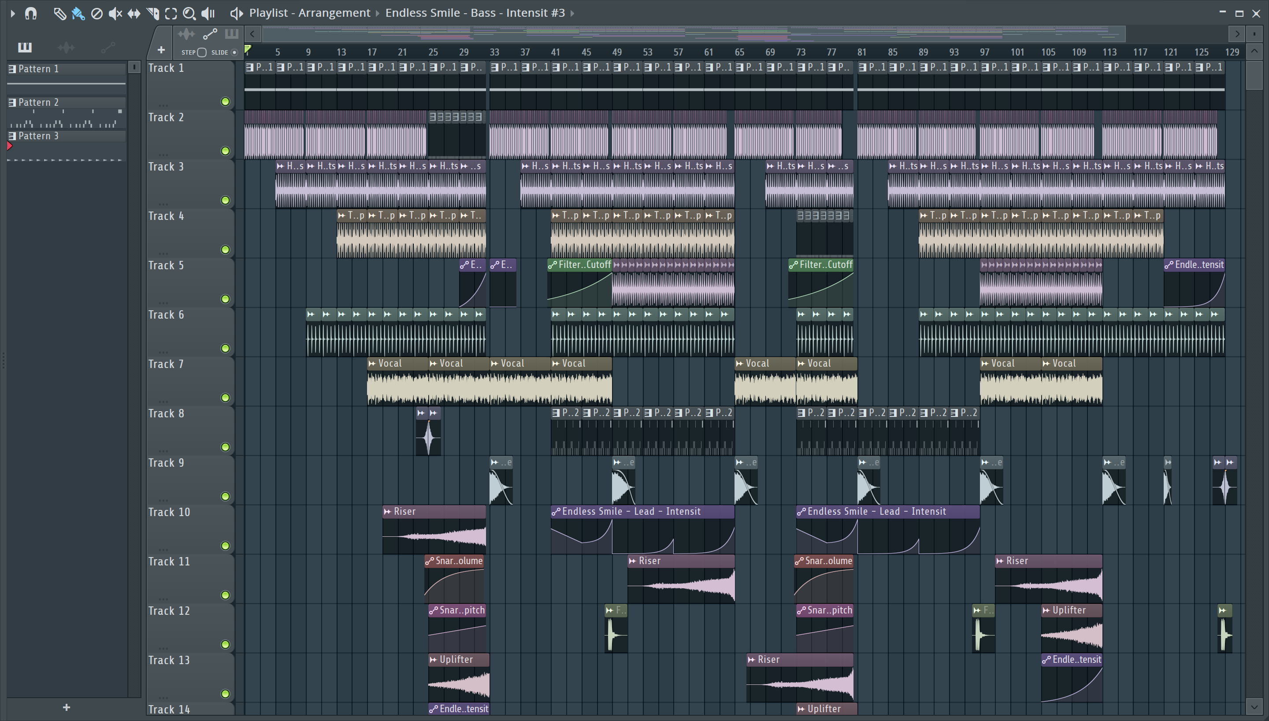The image size is (1269, 721).
Task: Show automation clips in picker panel
Action: click(108, 48)
